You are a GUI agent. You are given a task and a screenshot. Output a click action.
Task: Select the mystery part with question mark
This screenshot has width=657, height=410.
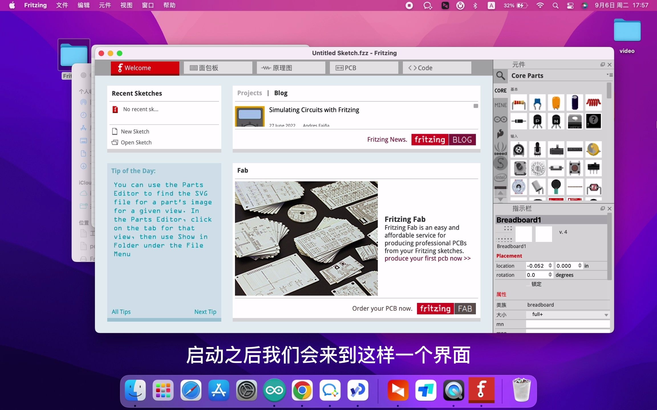593,121
